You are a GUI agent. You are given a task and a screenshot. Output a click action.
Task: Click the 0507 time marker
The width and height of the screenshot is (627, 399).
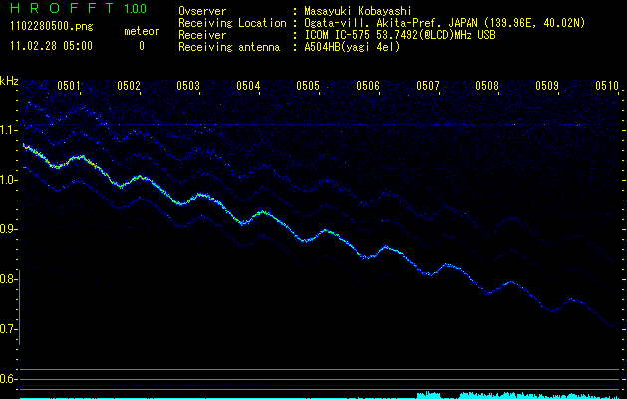coord(428,85)
